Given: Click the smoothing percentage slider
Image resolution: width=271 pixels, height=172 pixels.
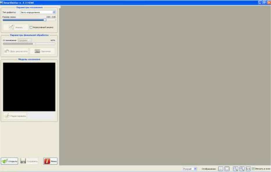Looking at the screenshot, I should (x=29, y=44).
